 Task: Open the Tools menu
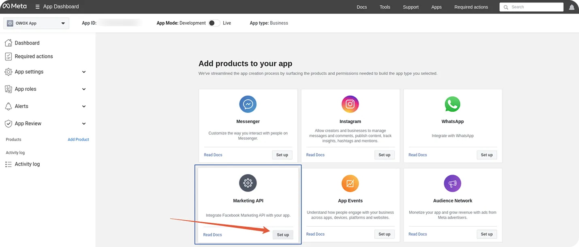(385, 6)
